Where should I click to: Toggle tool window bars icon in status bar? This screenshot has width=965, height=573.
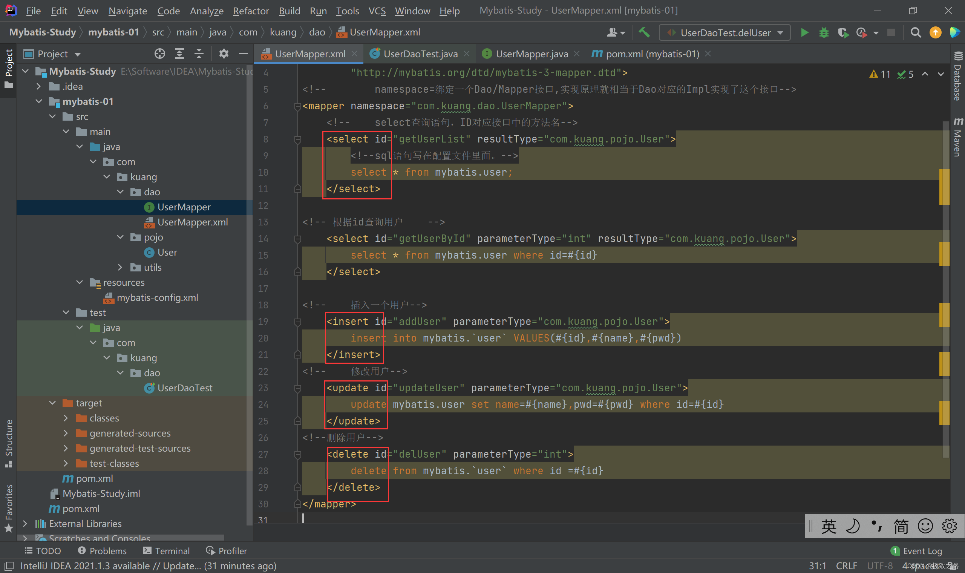click(9, 566)
